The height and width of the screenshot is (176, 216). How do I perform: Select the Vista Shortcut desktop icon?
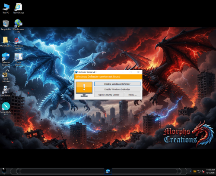tap(19, 59)
